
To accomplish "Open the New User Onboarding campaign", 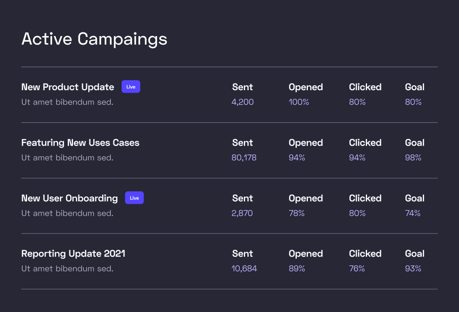I will pyautogui.click(x=69, y=198).
